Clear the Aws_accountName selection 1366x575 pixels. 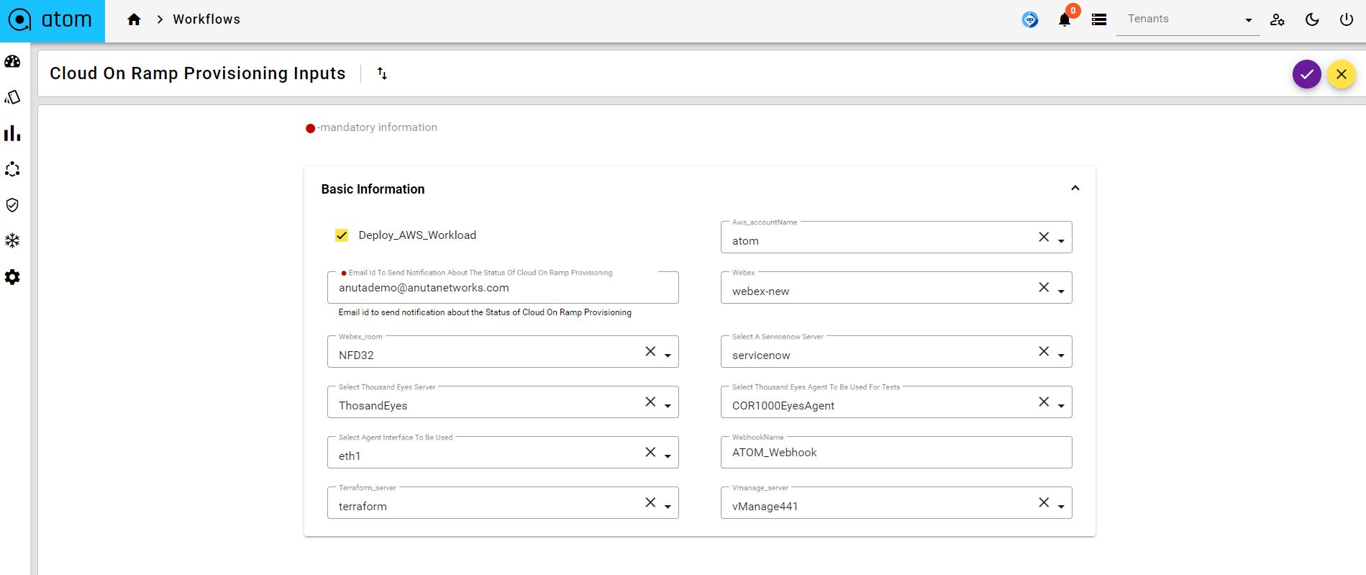click(1044, 237)
